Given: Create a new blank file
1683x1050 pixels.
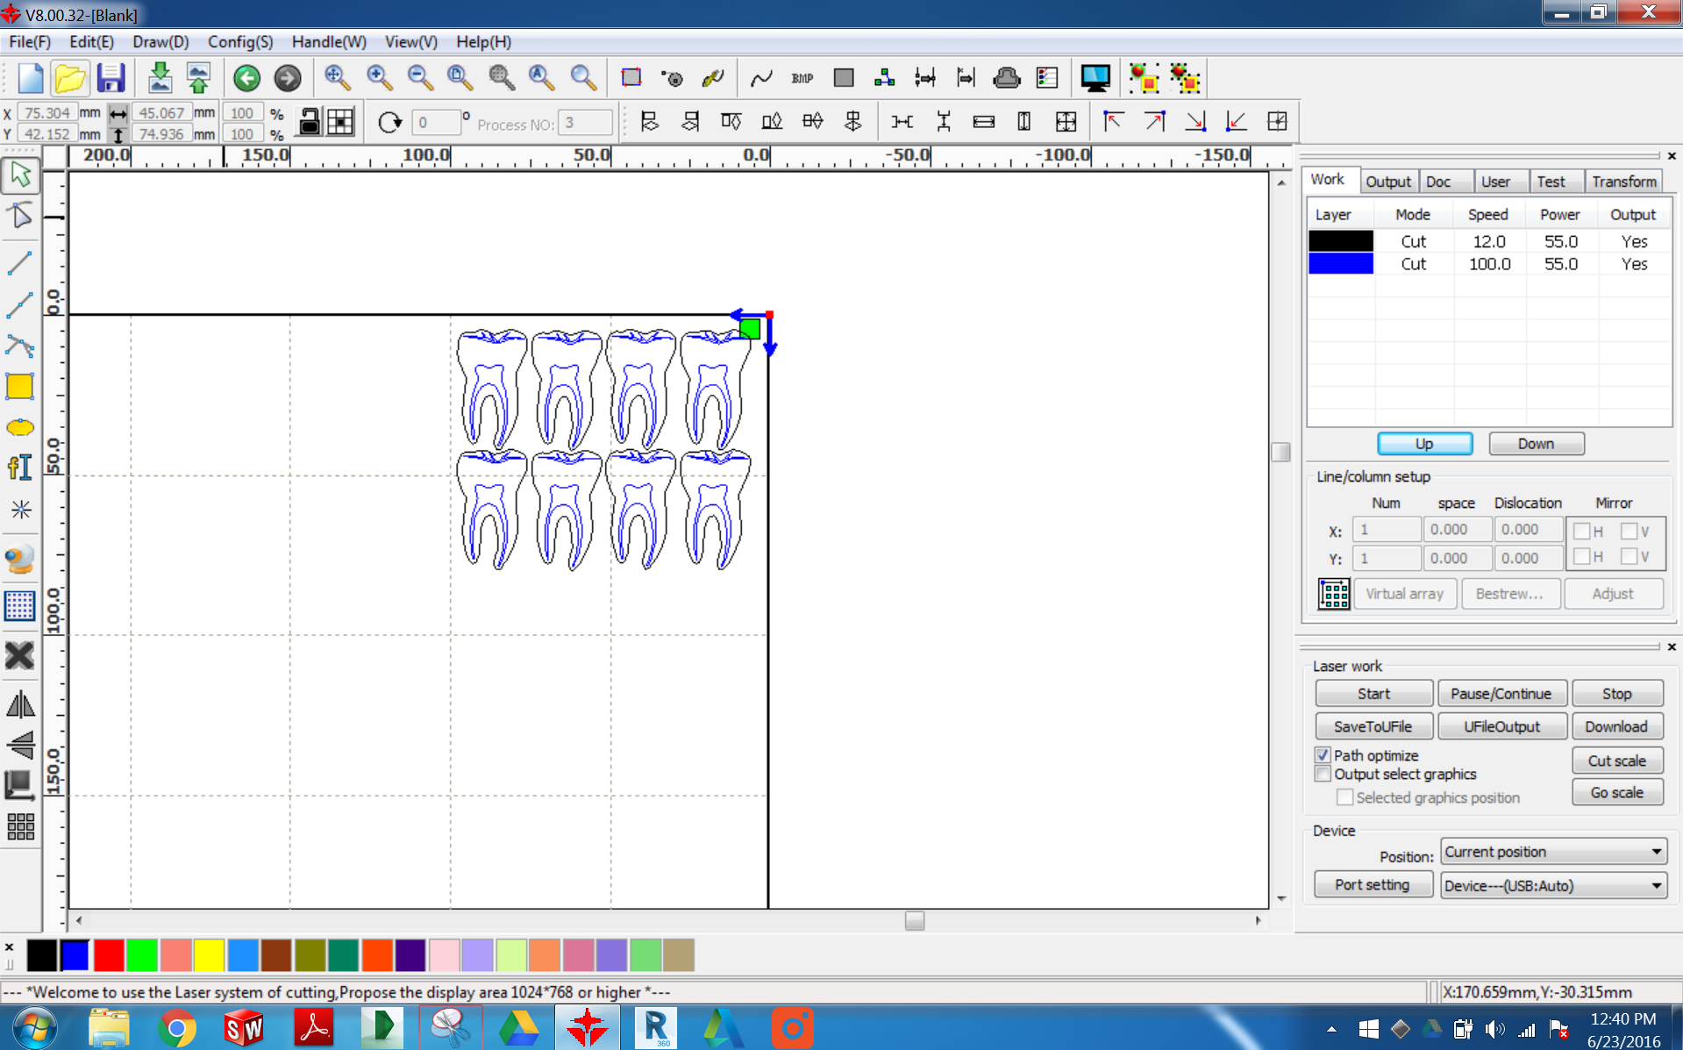Looking at the screenshot, I should point(30,78).
